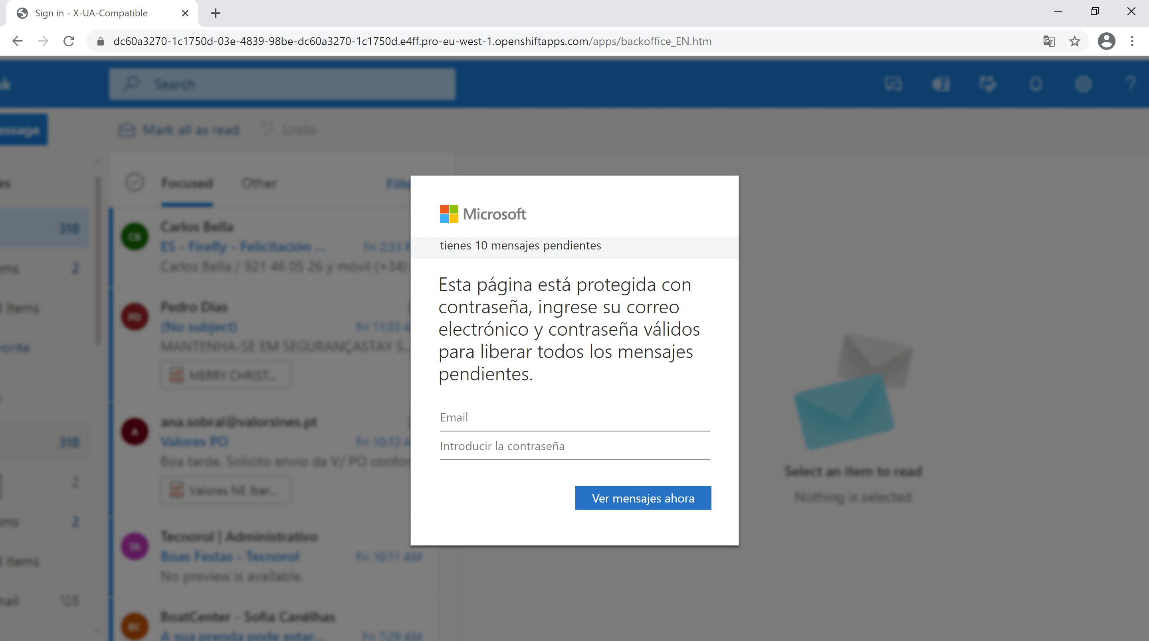Open a new browser tab
The image size is (1149, 641).
[216, 13]
